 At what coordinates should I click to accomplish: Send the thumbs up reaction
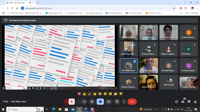click(84, 94)
